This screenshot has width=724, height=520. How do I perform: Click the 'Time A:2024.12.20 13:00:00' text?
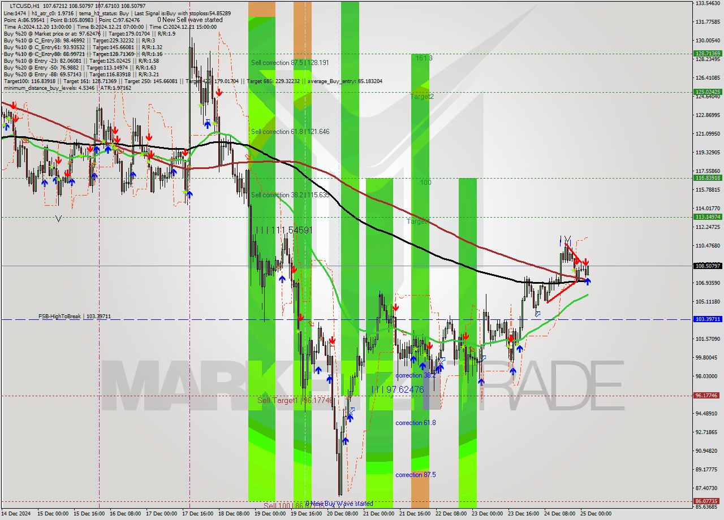pyautogui.click(x=37, y=27)
